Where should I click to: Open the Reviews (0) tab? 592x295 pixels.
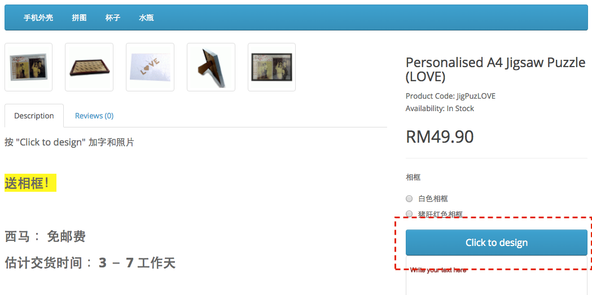94,116
